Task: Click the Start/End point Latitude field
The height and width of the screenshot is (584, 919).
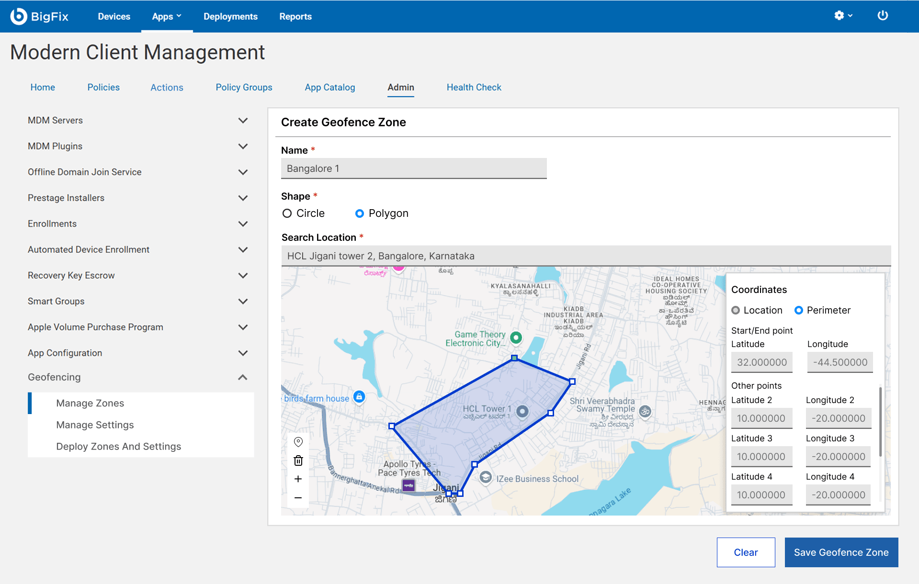Action: [x=761, y=362]
